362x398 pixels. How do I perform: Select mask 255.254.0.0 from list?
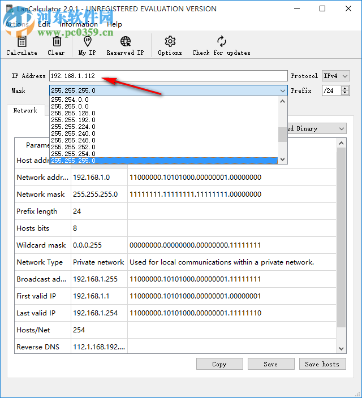163,99
